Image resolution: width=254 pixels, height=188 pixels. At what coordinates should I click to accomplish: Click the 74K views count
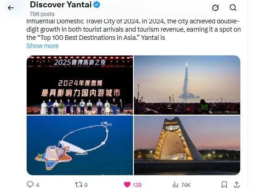[186, 185]
